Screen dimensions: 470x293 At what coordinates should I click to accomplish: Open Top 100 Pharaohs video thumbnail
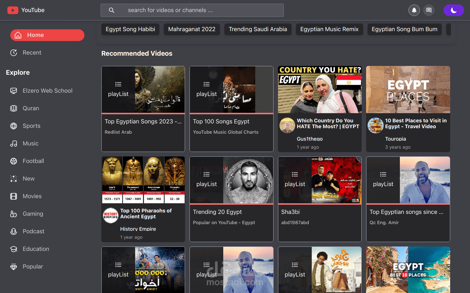click(143, 180)
